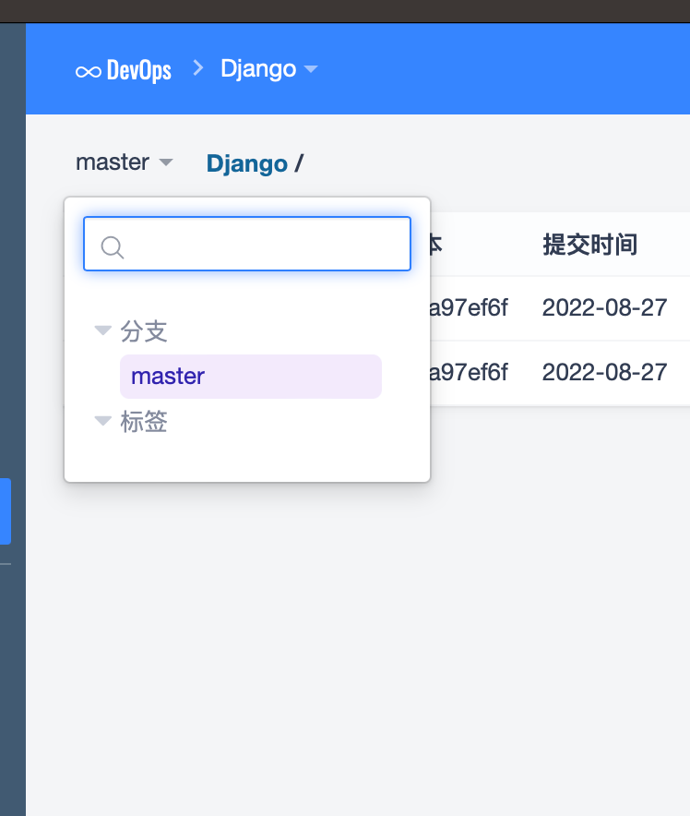Click the first row a97ef6f commit hash
This screenshot has width=690, height=816.
(468, 307)
